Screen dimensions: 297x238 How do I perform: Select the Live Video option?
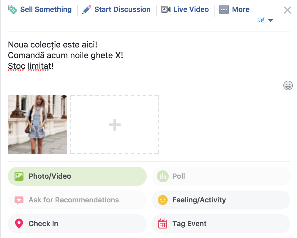pyautogui.click(x=191, y=9)
